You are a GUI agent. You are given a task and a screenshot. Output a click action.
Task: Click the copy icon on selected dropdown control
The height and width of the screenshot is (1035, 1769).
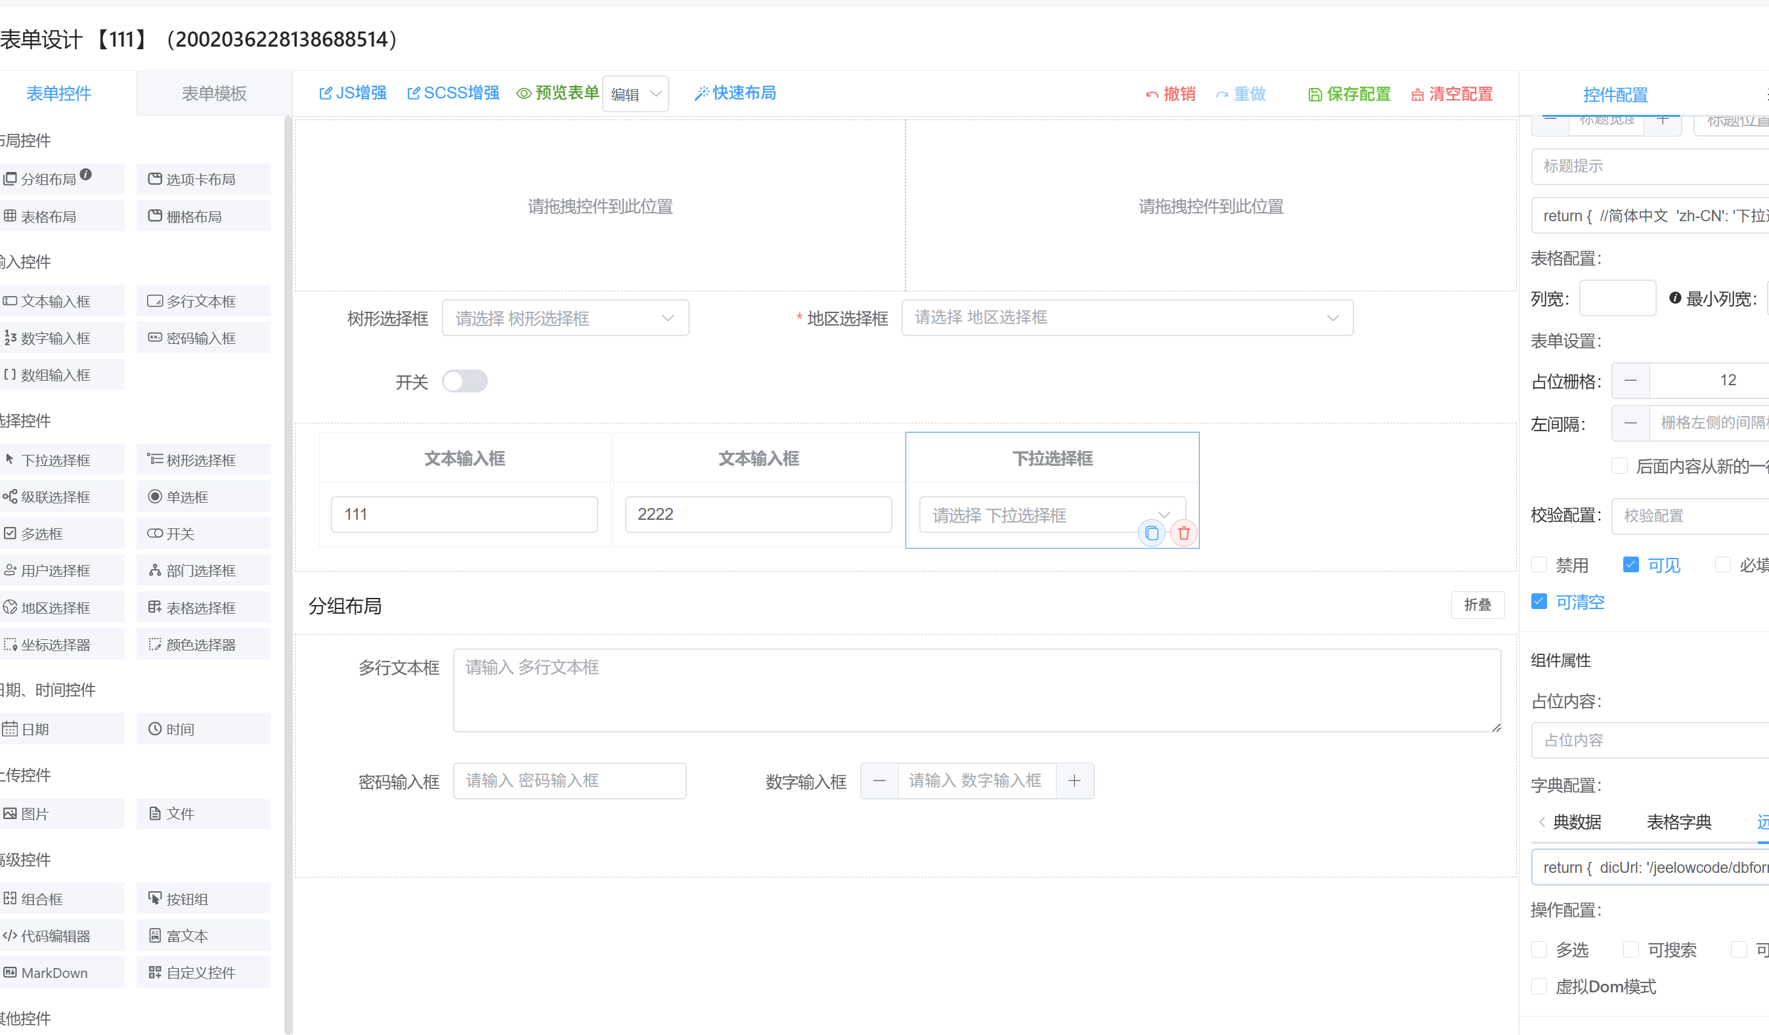[1151, 534]
